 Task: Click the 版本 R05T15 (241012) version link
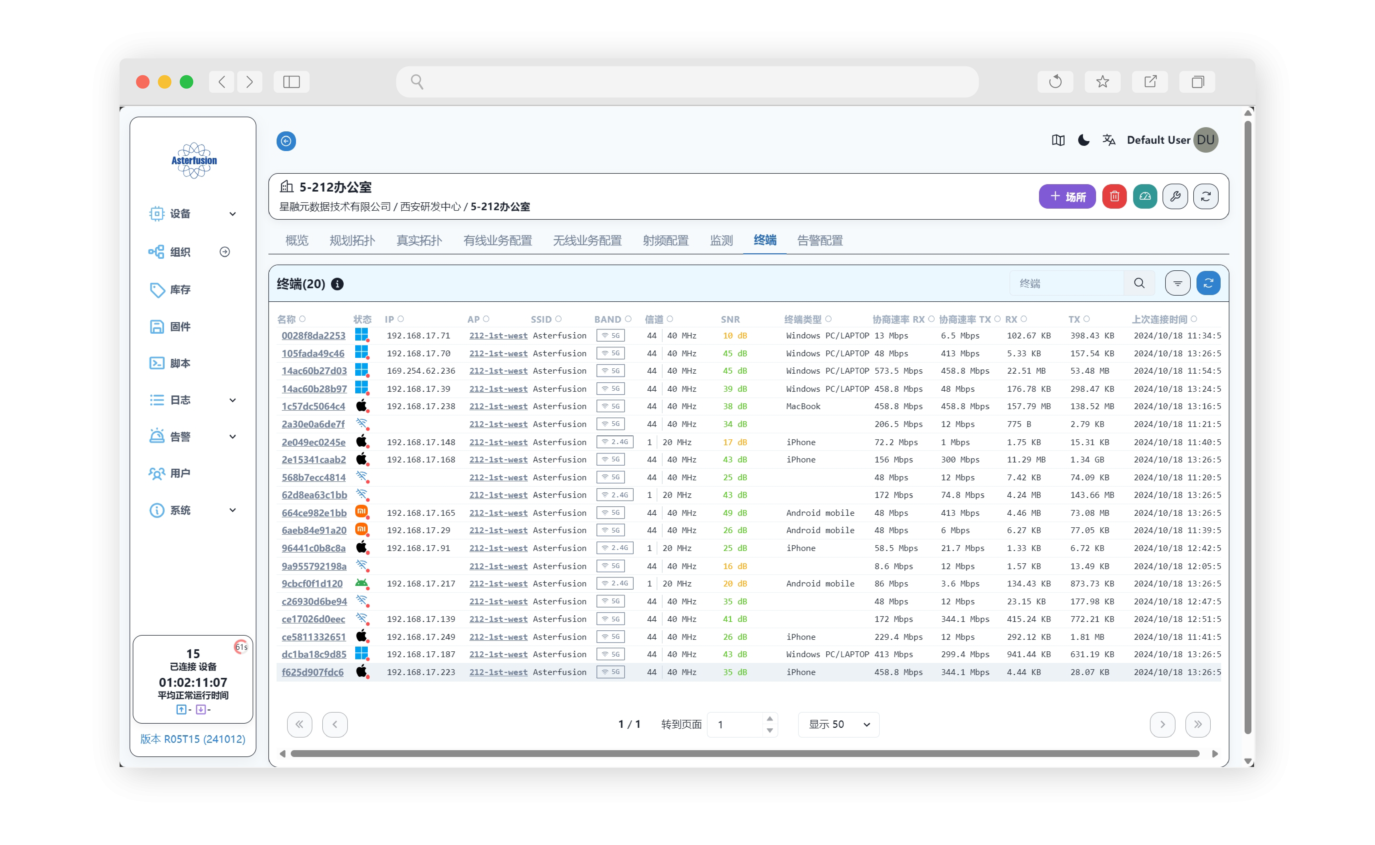click(192, 739)
